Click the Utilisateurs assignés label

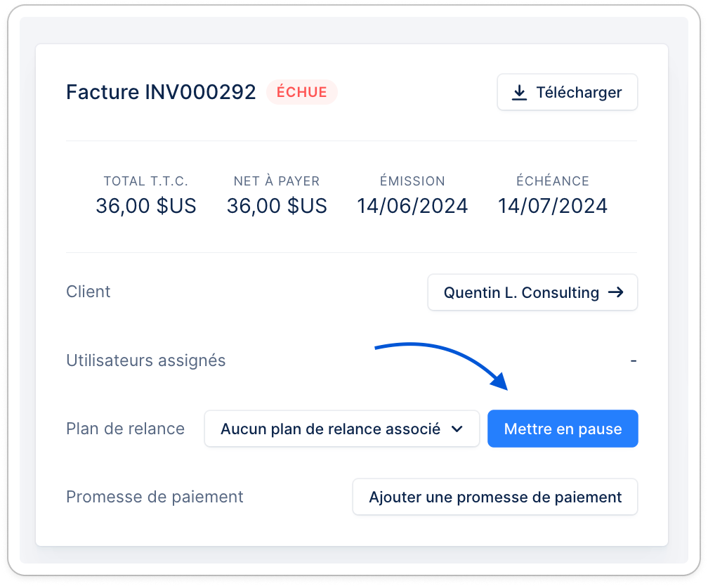(x=146, y=360)
